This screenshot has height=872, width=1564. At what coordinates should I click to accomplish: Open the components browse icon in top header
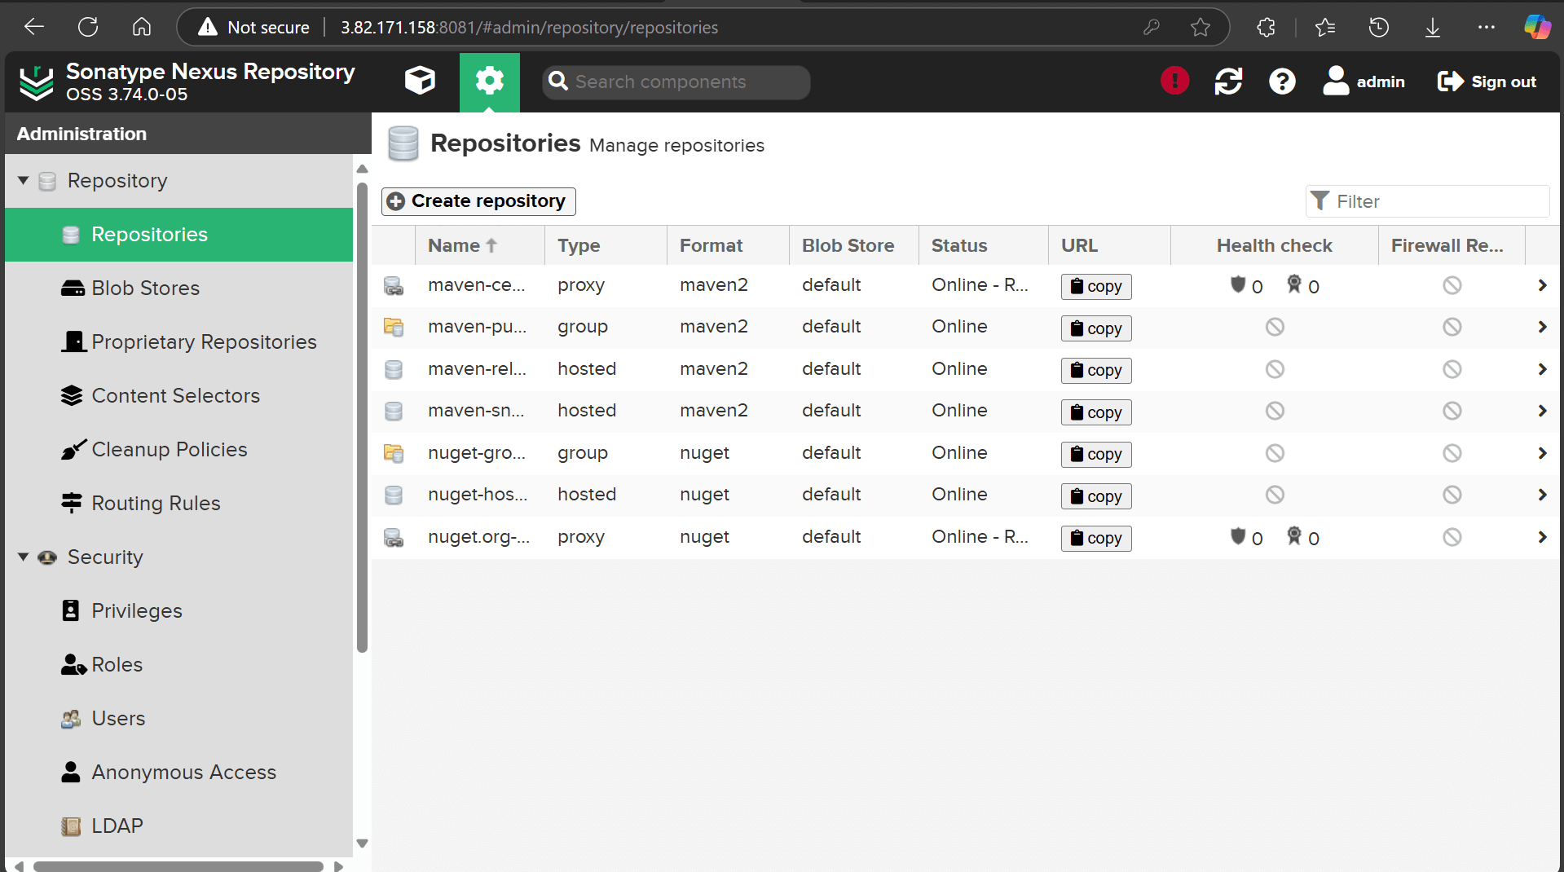(x=419, y=81)
